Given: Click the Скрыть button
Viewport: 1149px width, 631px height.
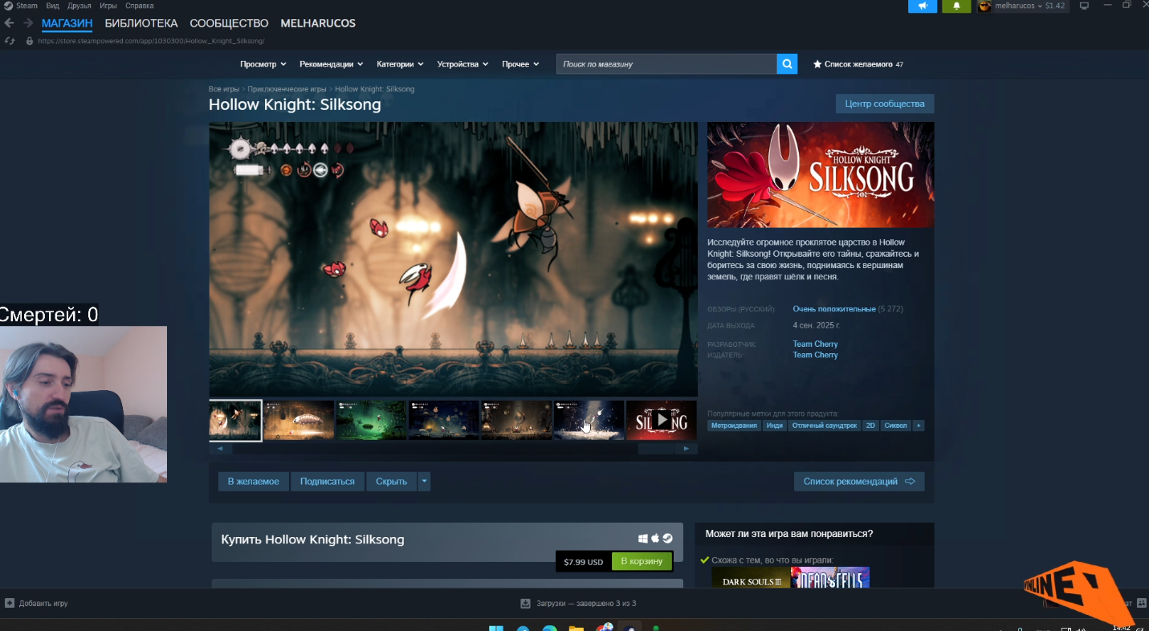Looking at the screenshot, I should coord(392,482).
